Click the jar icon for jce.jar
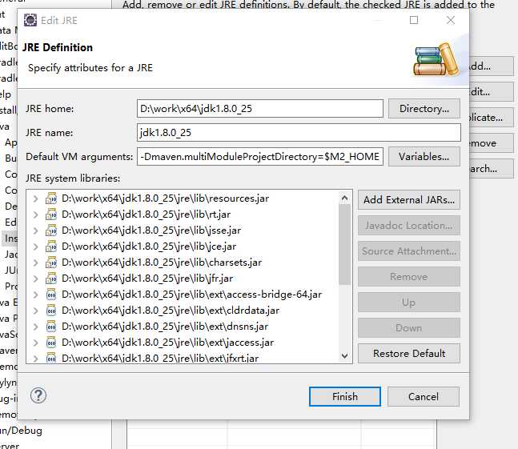The width and height of the screenshot is (518, 449). (51, 247)
